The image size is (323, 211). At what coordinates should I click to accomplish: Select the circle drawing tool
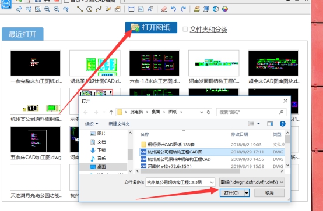point(89,9)
